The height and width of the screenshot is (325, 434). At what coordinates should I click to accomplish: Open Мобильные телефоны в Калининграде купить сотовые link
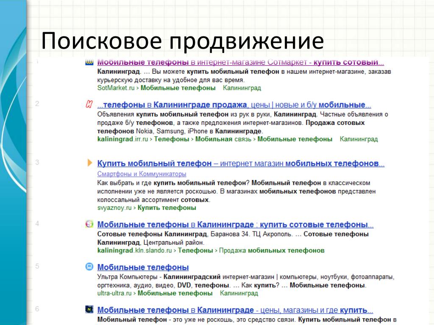click(235, 225)
